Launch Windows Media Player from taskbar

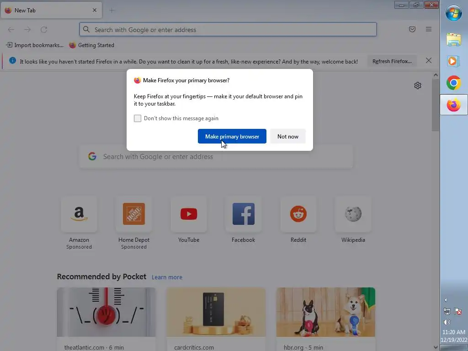click(454, 61)
